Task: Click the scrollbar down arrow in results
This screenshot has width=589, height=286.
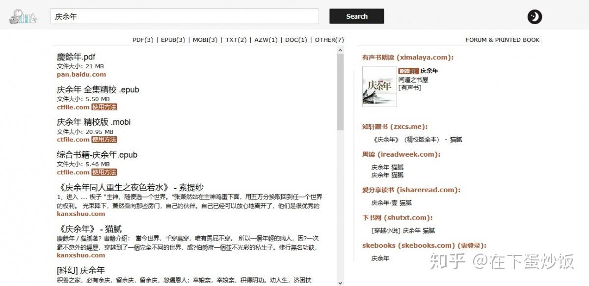Action: (340, 283)
